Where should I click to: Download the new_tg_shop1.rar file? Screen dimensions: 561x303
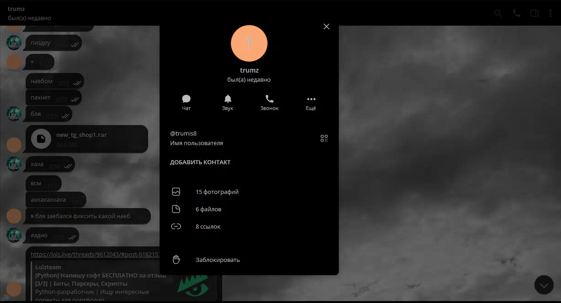41,139
